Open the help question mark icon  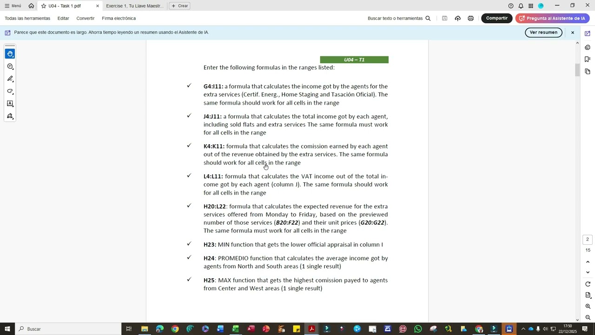pos(511,6)
